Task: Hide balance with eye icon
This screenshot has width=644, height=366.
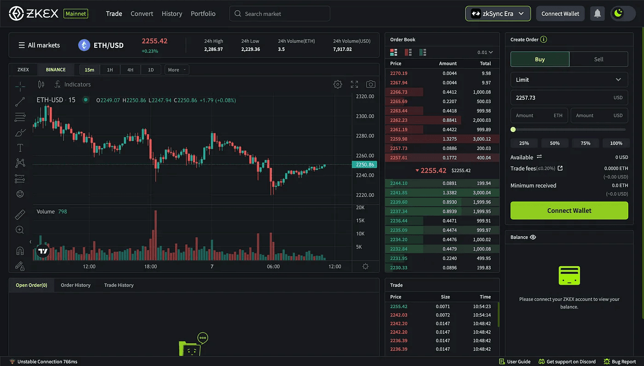Action: [533, 237]
